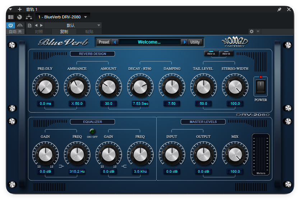
Task: Click the 复制 copy button
Action: pyautogui.click(x=64, y=31)
